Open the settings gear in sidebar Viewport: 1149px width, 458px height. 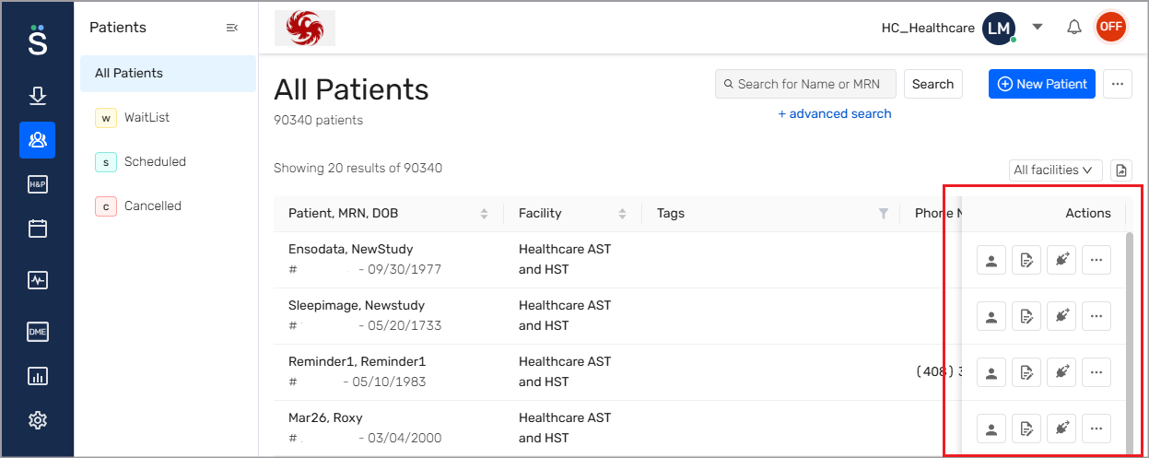coord(38,420)
